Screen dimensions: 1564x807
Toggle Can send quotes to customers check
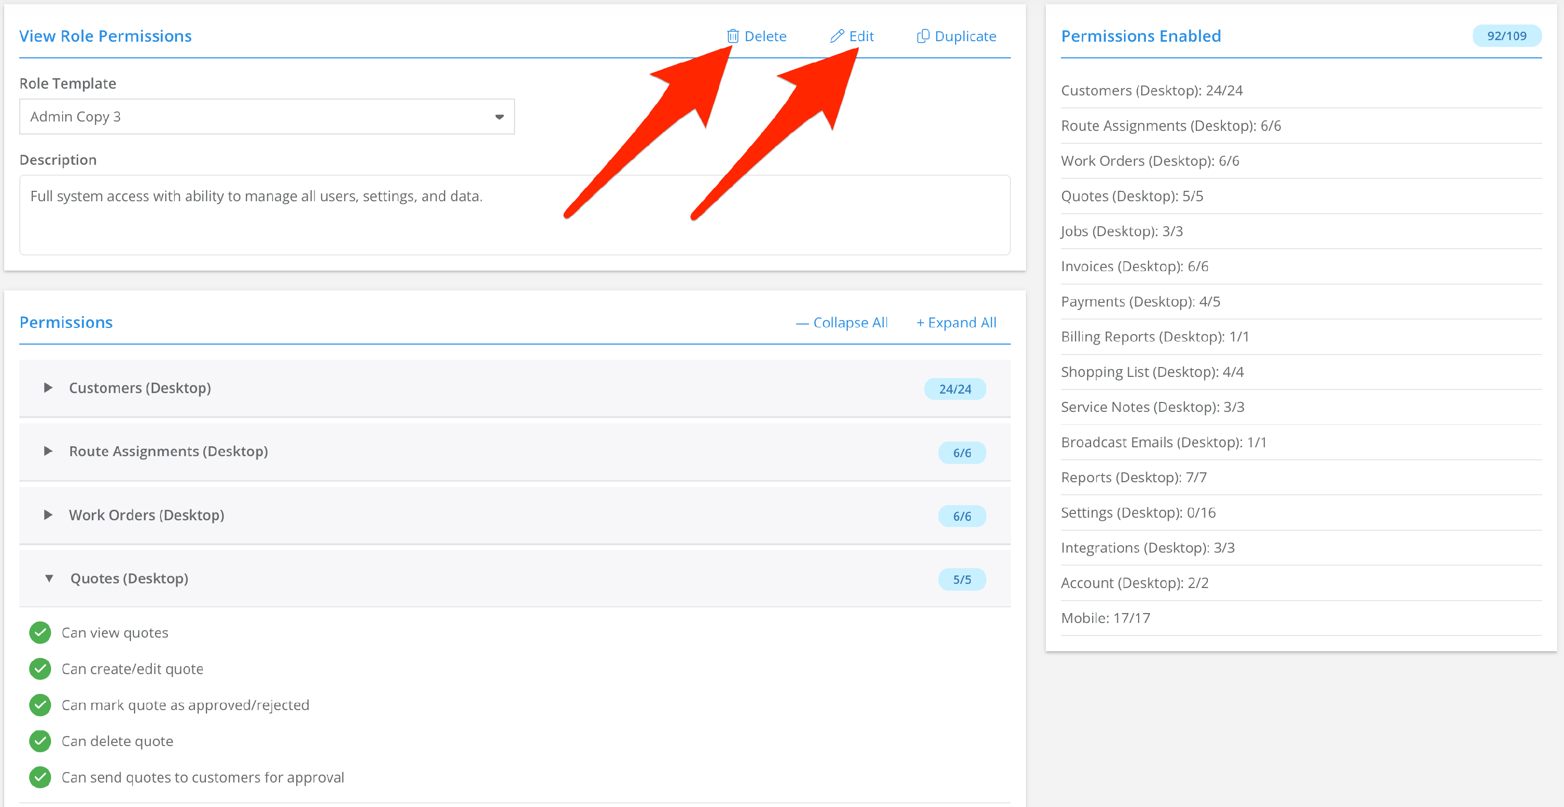(x=40, y=777)
